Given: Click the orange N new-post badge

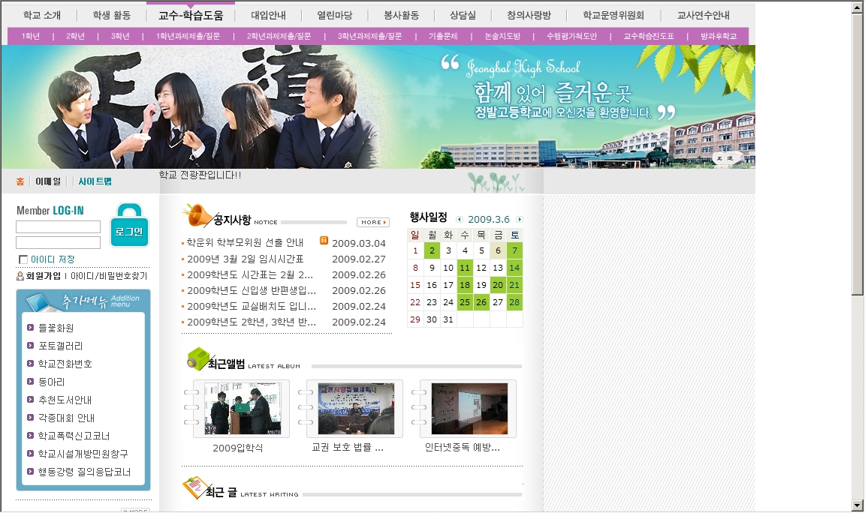Looking at the screenshot, I should [324, 241].
